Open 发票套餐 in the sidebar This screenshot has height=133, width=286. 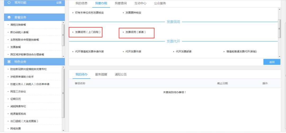click(16, 47)
